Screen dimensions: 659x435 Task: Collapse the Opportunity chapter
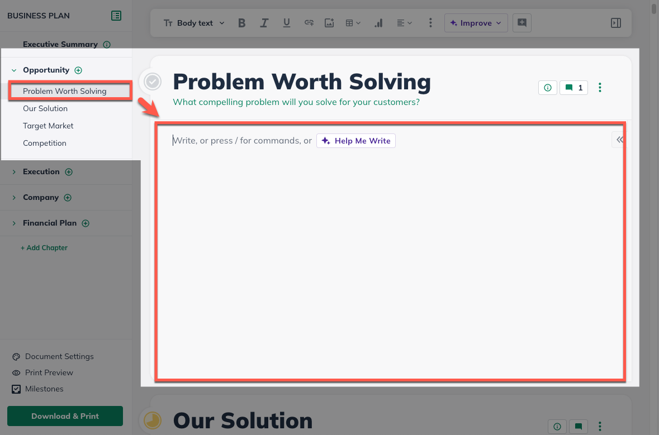pyautogui.click(x=13, y=70)
